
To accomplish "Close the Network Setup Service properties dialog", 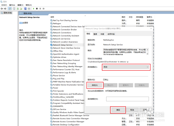I will (151, 28).
